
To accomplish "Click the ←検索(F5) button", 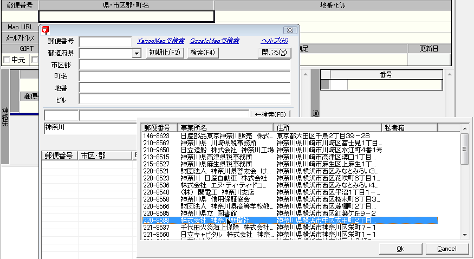I will [x=270, y=114].
